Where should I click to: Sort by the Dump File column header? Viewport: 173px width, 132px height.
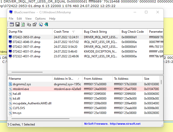30,32
